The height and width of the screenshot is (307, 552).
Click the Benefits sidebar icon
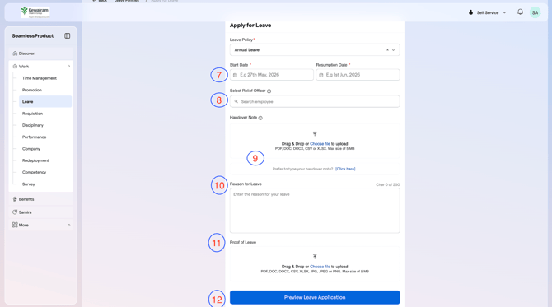[x=15, y=199]
